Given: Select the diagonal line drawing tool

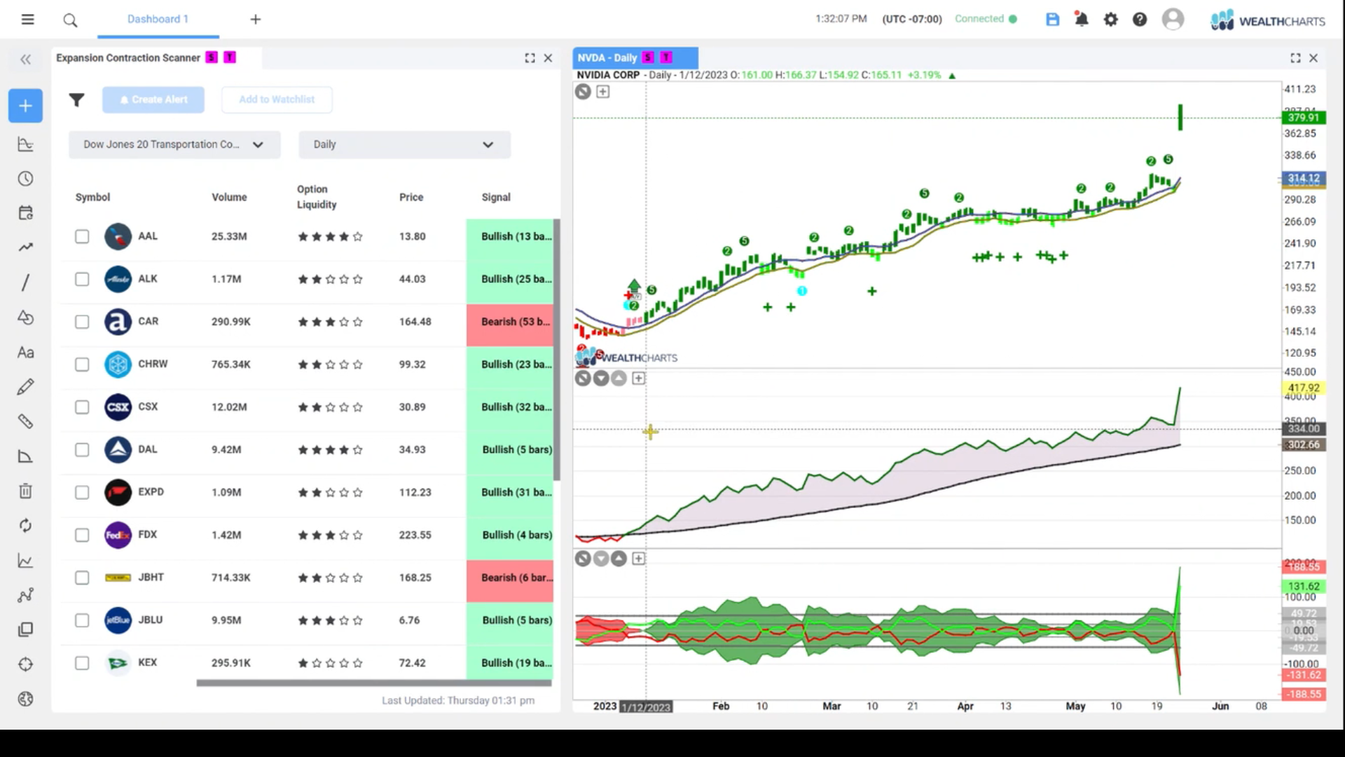Looking at the screenshot, I should coord(25,282).
